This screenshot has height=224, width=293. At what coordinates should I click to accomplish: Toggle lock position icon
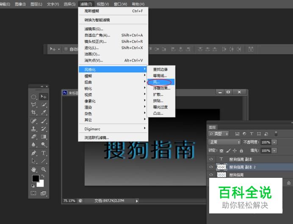click(235, 151)
